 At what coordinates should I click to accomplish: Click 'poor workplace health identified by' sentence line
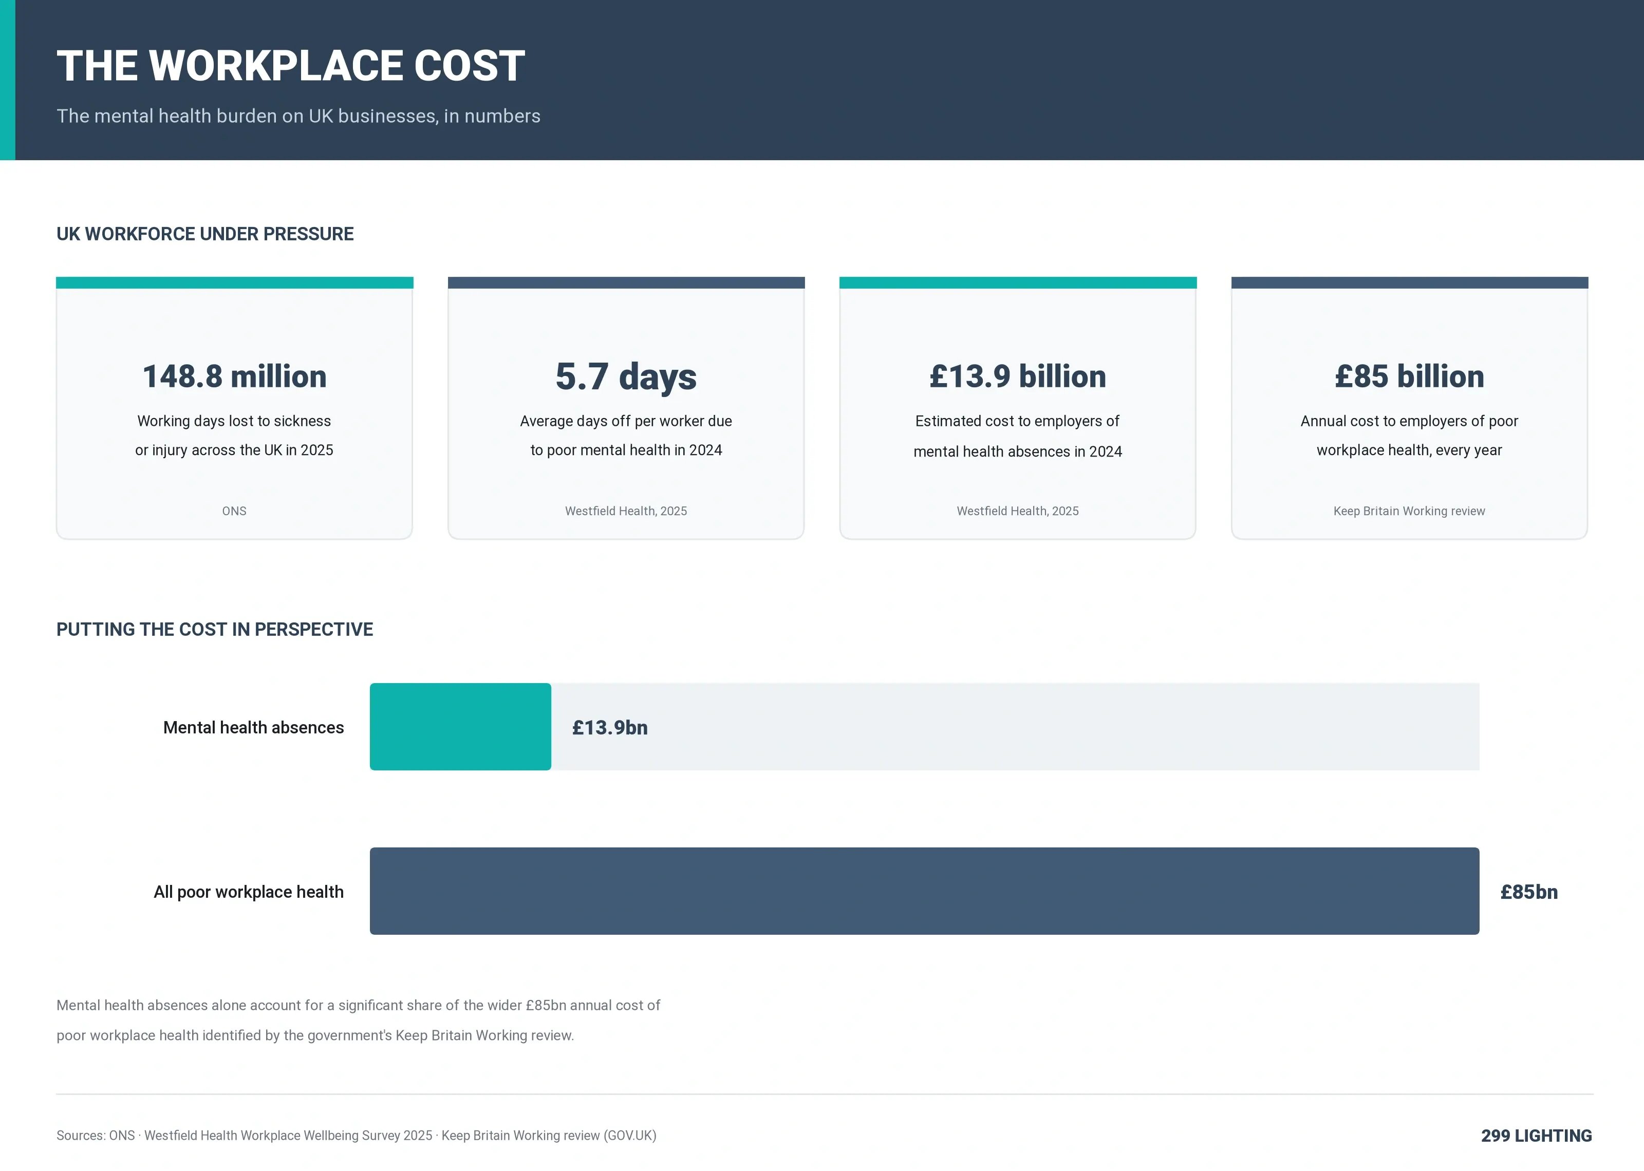tap(315, 1035)
